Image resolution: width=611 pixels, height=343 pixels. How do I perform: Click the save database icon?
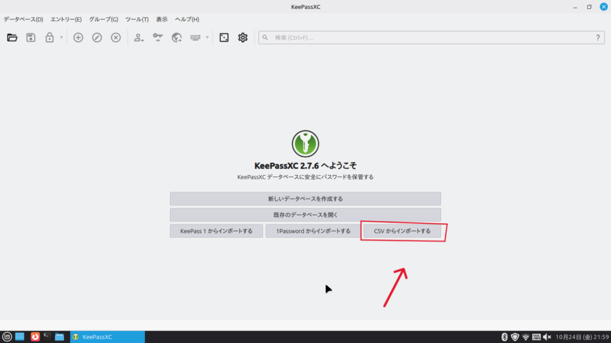[31, 38]
